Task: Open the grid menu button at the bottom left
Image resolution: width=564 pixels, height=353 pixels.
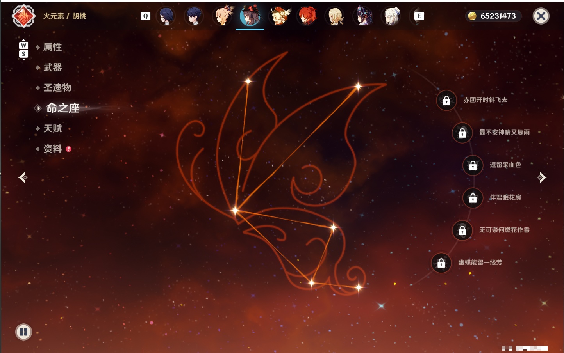Action: [23, 332]
